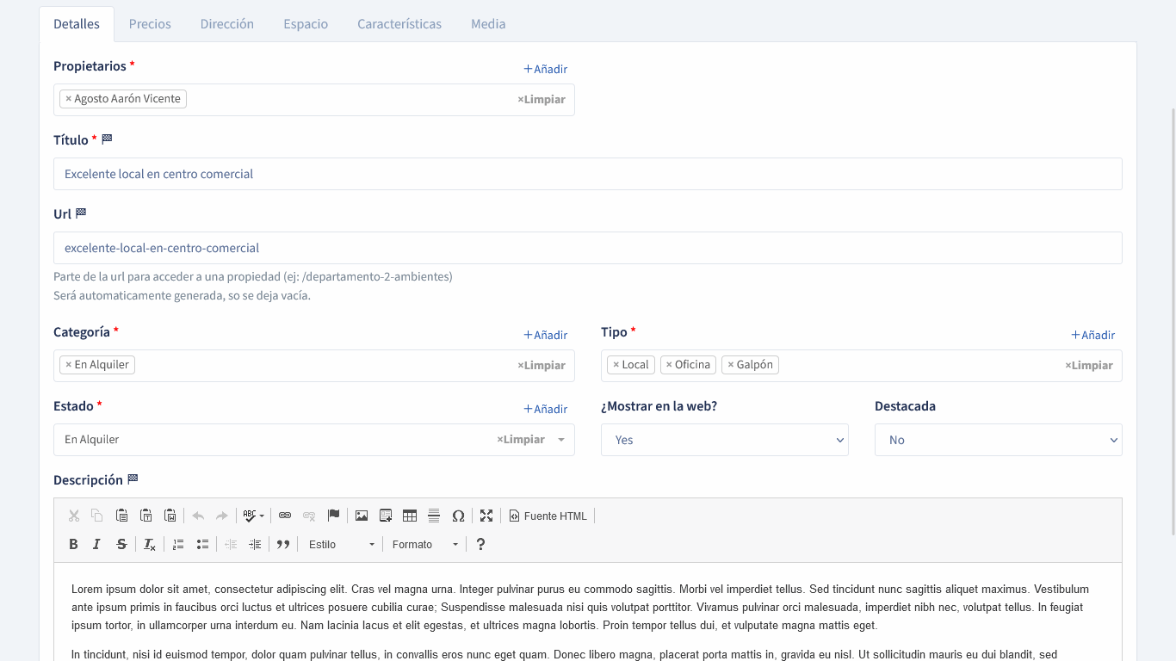1176x661 pixels.
Task: Click into the Título text field
Action: [x=587, y=174]
